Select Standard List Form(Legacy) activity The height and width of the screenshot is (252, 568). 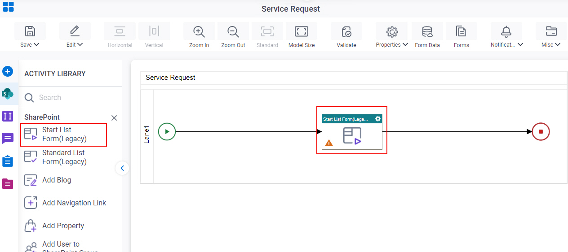click(x=63, y=157)
